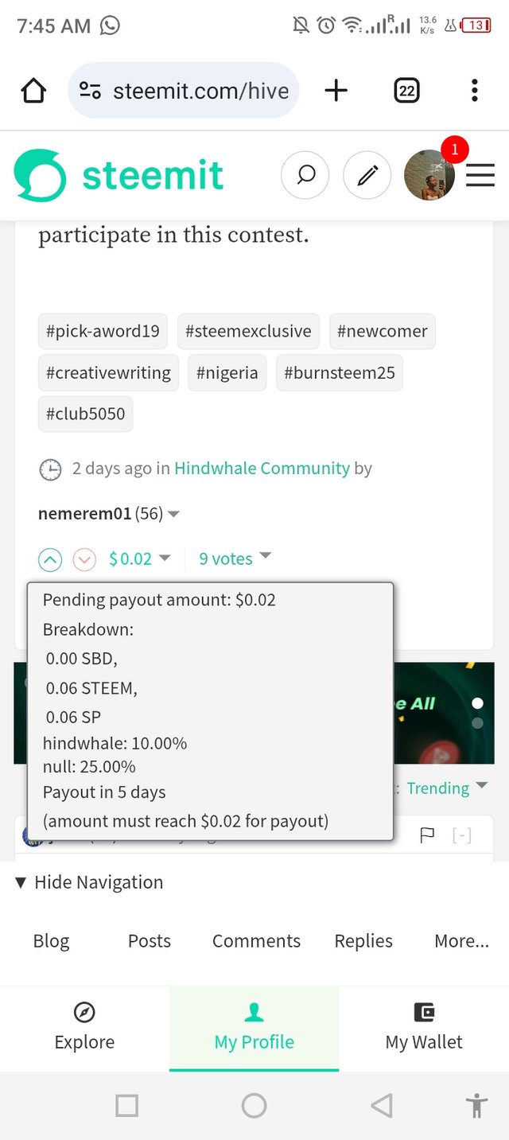Switch to the My Wallet tab
The width and height of the screenshot is (509, 1140).
[x=424, y=1028]
